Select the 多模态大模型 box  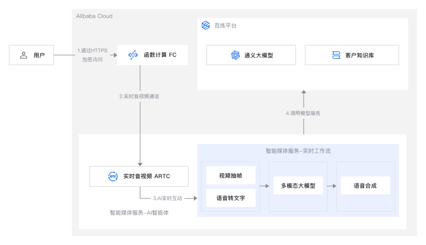(298, 186)
